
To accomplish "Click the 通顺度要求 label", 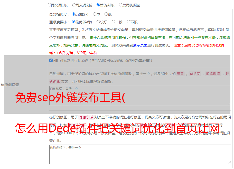I will tap(59, 22).
